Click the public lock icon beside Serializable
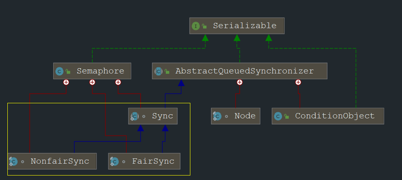 204,26
